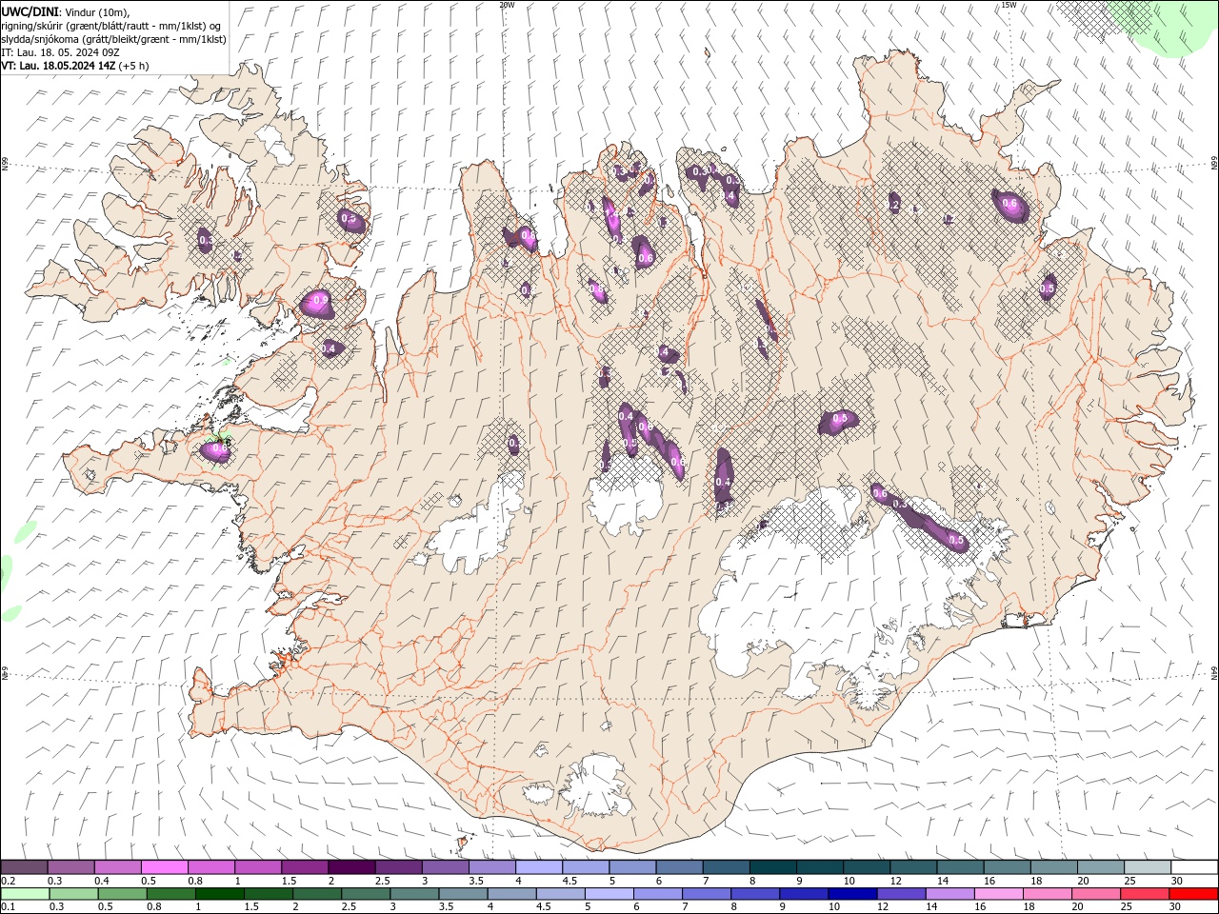Click the bright pink 0.5 swatch in top legend row
Image resolution: width=1219 pixels, height=914 pixels.
(164, 867)
